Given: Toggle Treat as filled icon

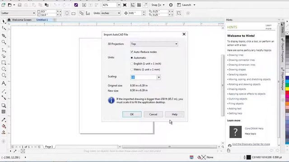Looking at the screenshot, I should point(179,13).
